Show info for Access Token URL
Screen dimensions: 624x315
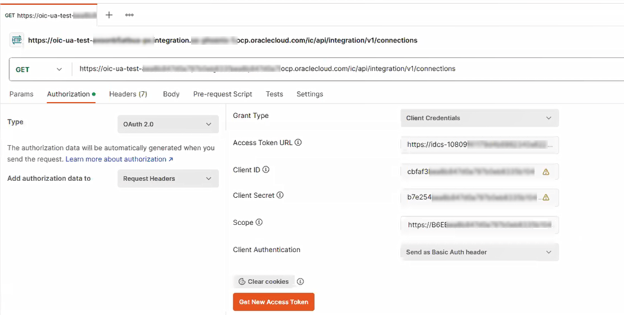[298, 143]
